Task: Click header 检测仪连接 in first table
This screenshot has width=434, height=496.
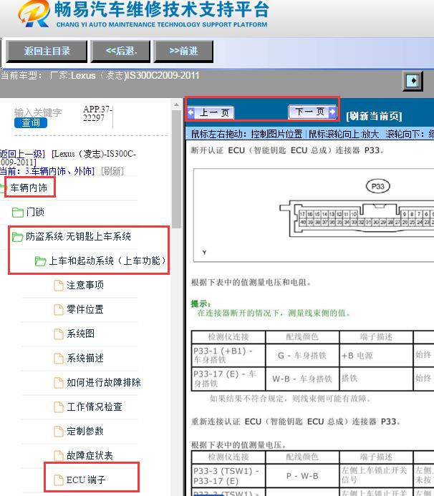Action: (228, 337)
